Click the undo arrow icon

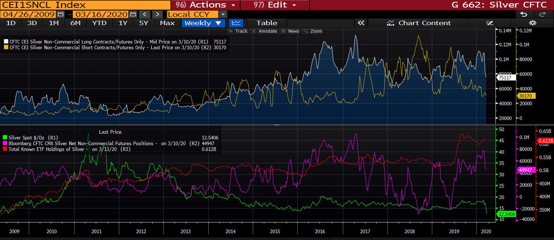(524, 14)
